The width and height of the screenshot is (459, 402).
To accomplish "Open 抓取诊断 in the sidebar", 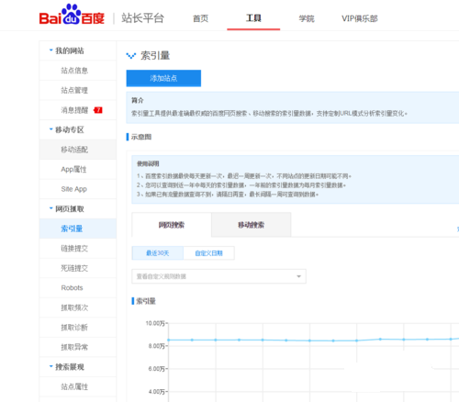I will coord(78,328).
